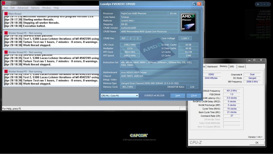Click the CPU Clock value 2708.2 MHz
The width and height of the screenshot is (273, 154).
coord(130,45)
